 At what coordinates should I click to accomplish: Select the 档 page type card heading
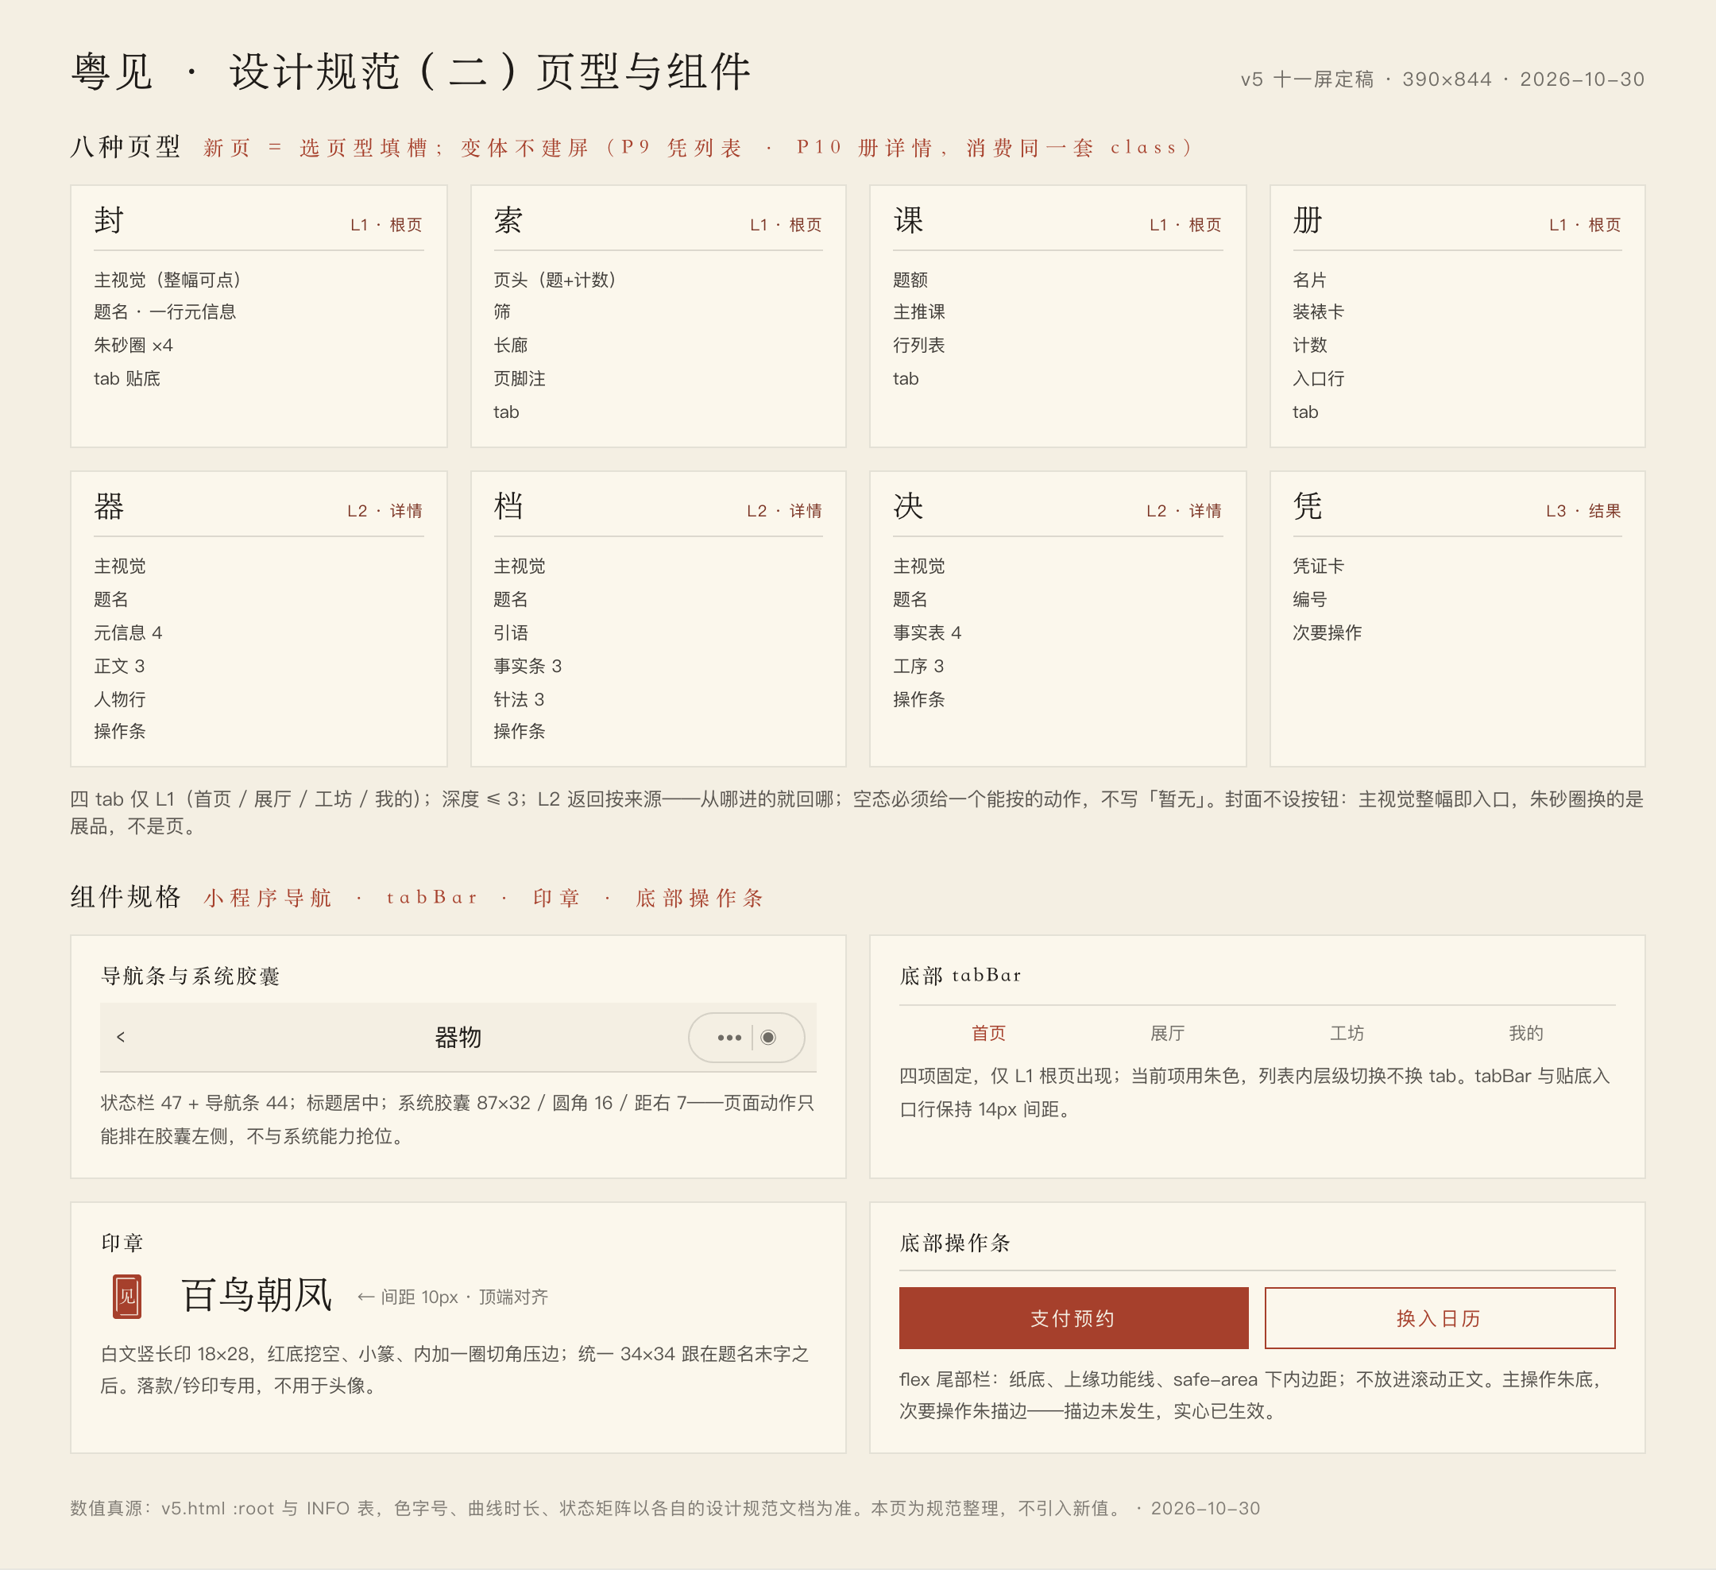(x=508, y=507)
